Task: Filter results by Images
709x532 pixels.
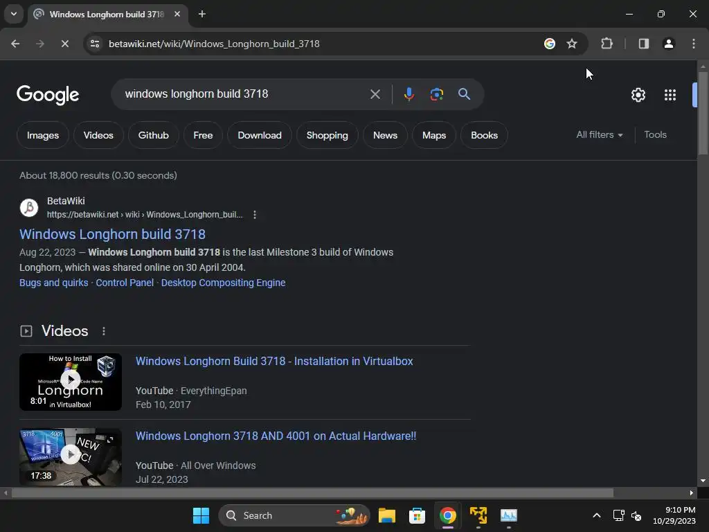Action: coord(43,135)
